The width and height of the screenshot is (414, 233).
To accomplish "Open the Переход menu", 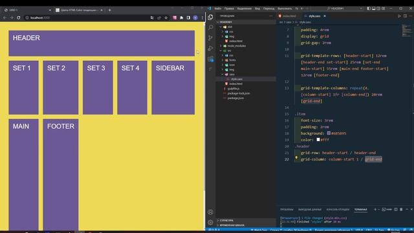I will 269,8.
